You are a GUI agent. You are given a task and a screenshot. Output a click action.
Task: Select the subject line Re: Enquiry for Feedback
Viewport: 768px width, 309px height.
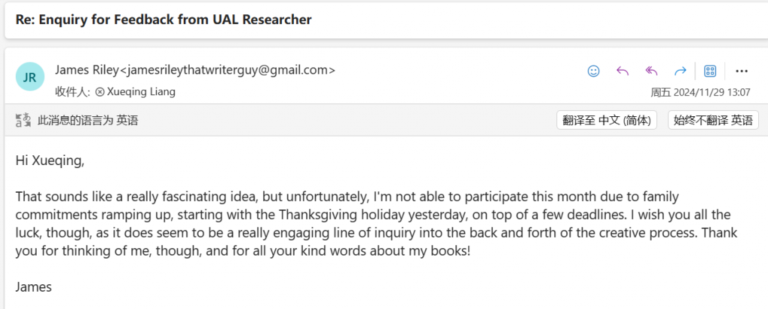coord(163,19)
